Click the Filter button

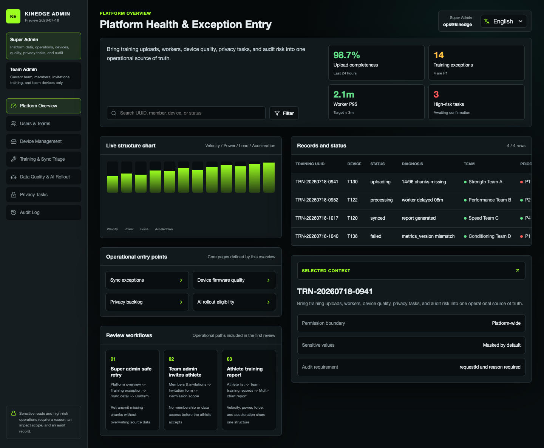tap(284, 113)
